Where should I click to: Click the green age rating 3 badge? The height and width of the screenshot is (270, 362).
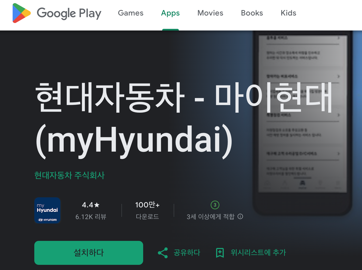(x=215, y=205)
